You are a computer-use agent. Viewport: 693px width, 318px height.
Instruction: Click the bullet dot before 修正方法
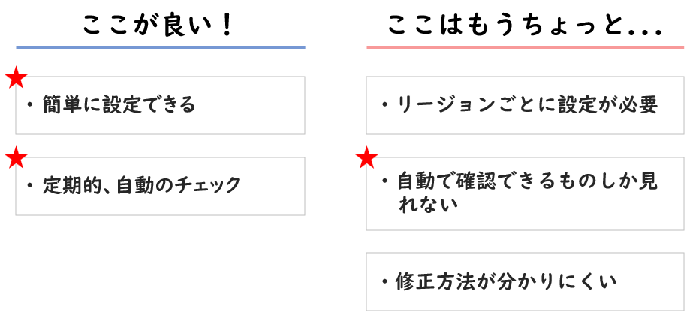[x=385, y=281]
